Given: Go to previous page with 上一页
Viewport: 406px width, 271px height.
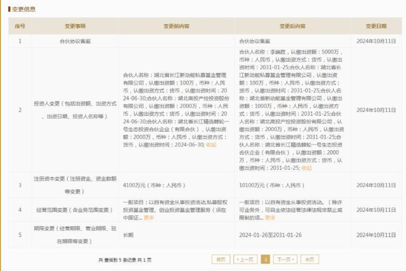Looking at the screenshot, I should click(x=245, y=259).
